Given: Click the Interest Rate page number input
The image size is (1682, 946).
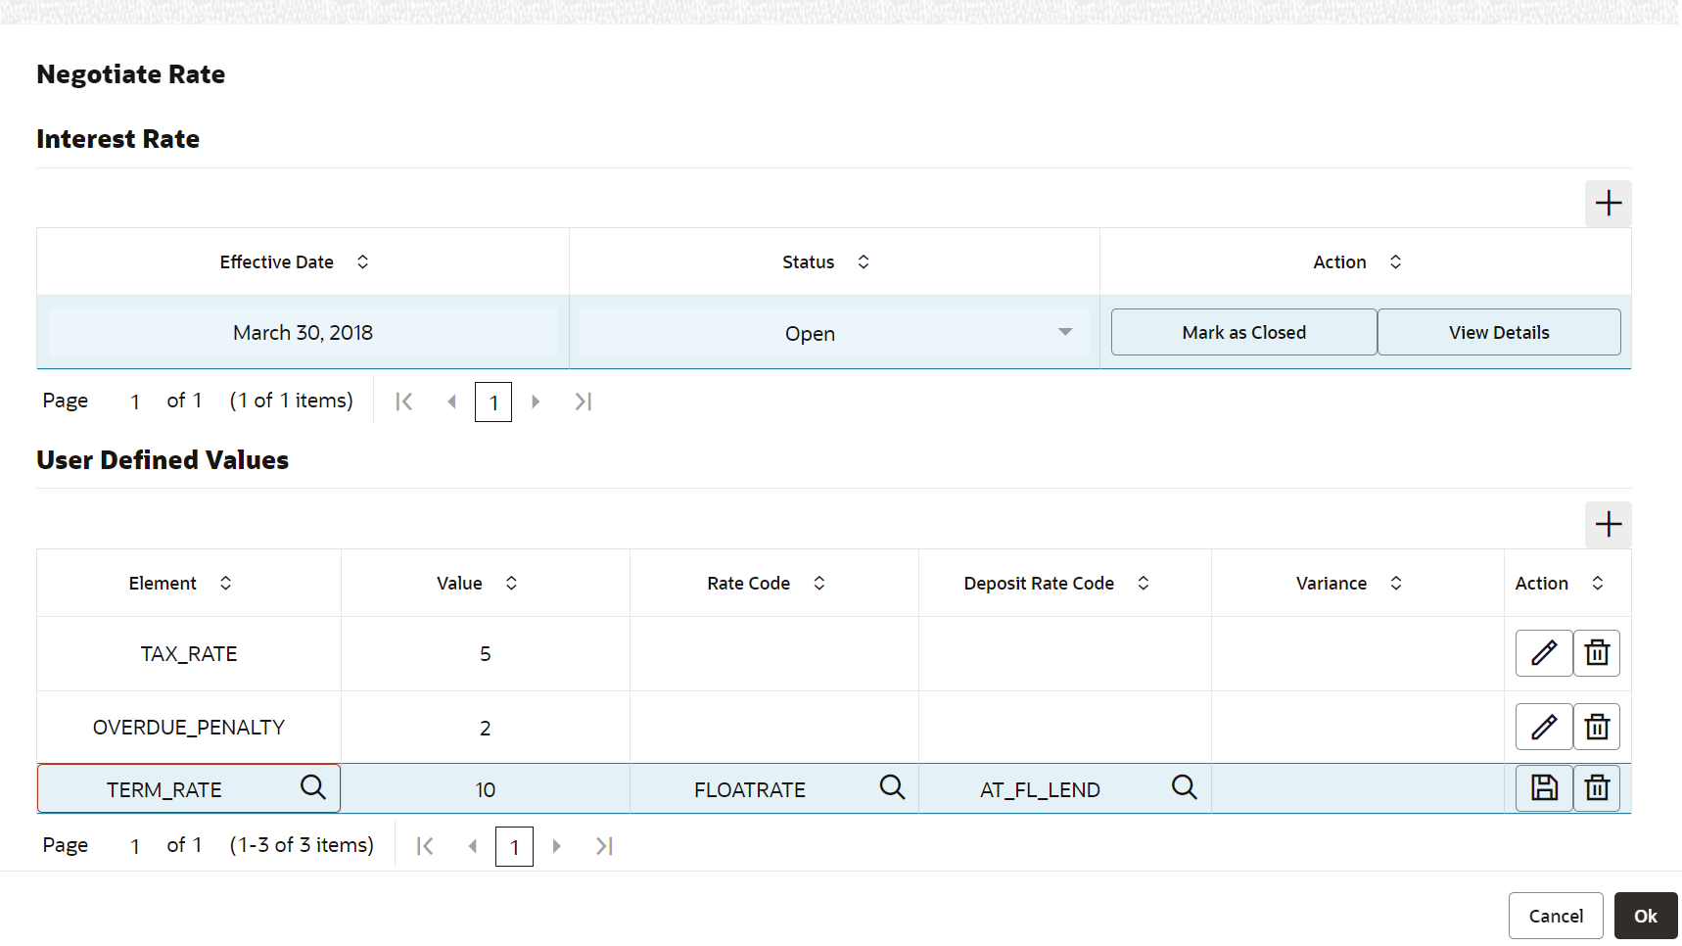Looking at the screenshot, I should click(135, 402).
